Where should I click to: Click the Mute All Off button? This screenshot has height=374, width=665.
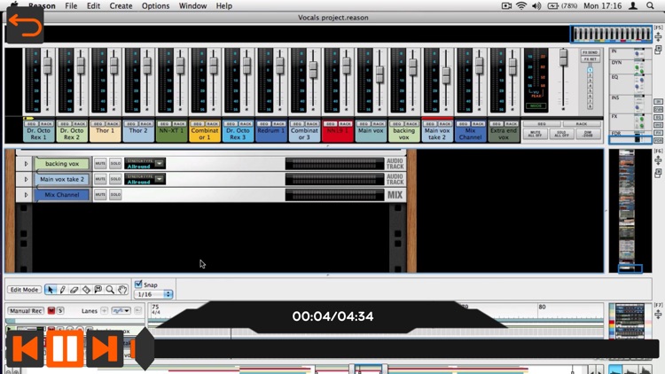click(536, 134)
